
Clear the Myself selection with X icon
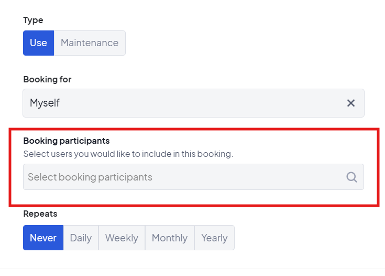click(351, 103)
